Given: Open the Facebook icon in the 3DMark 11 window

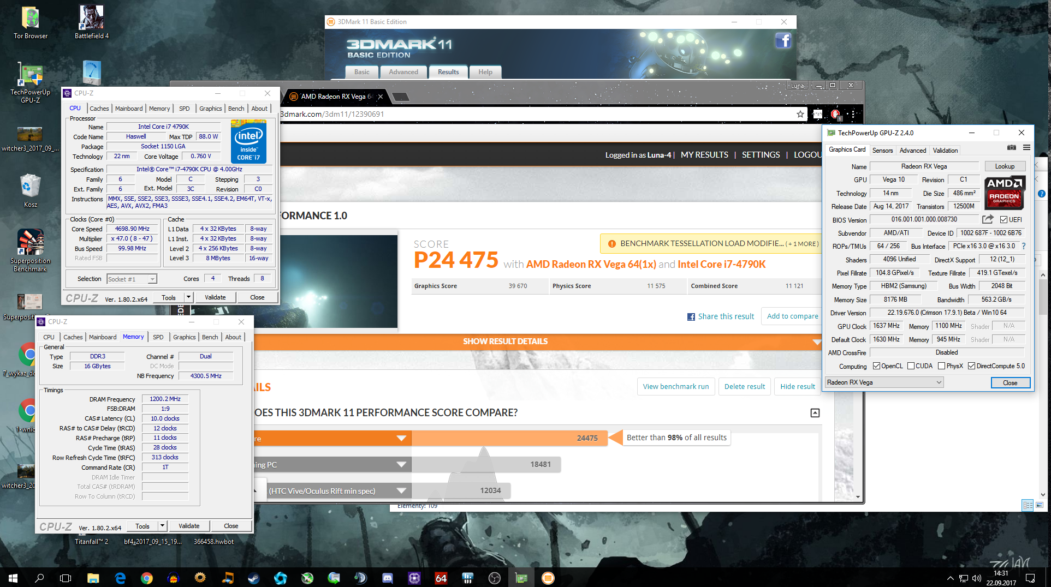Looking at the screenshot, I should [783, 40].
